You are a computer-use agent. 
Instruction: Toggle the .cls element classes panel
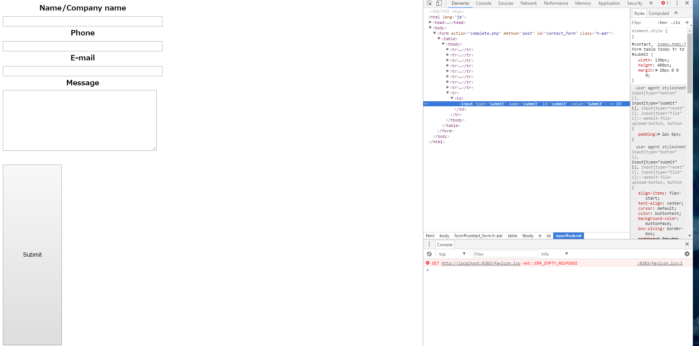click(x=675, y=22)
